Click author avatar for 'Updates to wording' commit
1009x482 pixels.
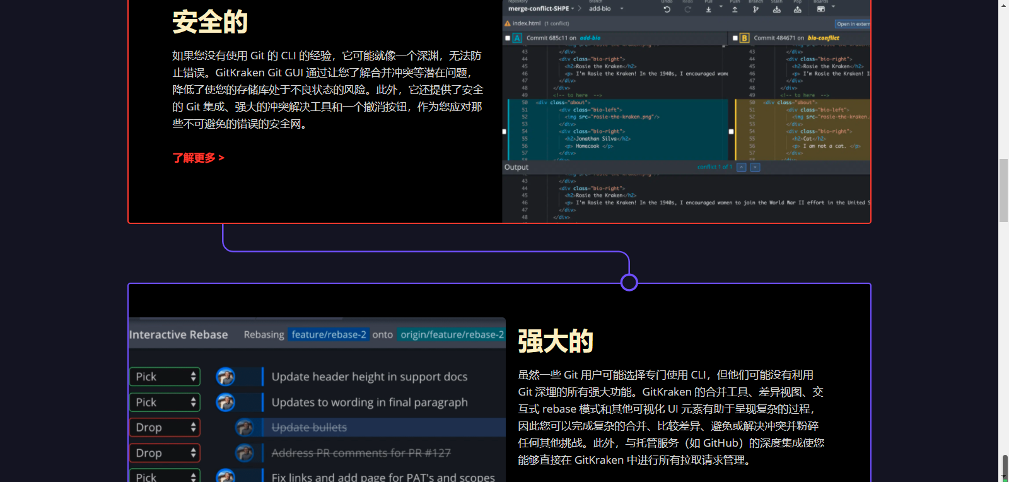[x=225, y=402]
